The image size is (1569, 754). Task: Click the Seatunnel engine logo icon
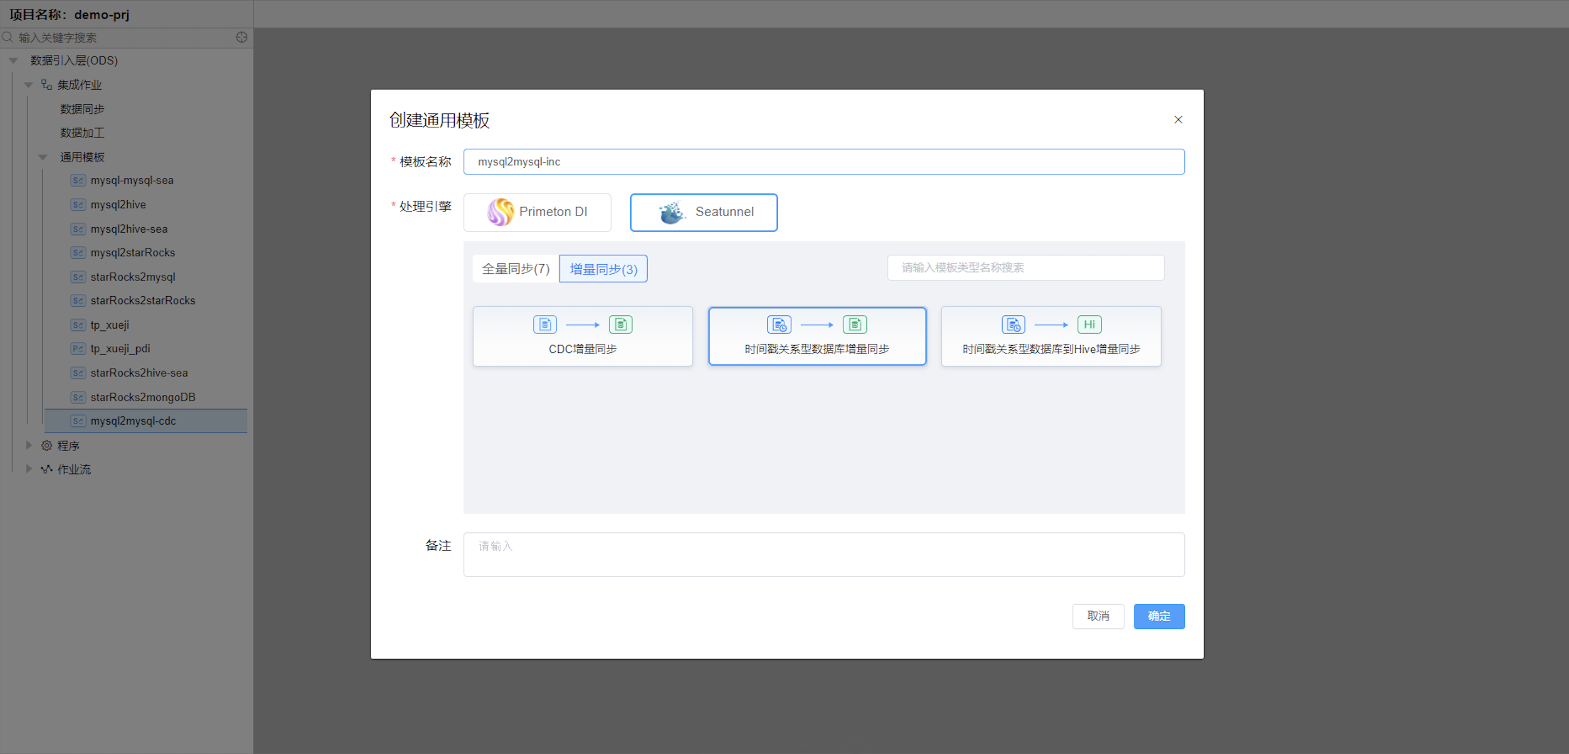[671, 212]
